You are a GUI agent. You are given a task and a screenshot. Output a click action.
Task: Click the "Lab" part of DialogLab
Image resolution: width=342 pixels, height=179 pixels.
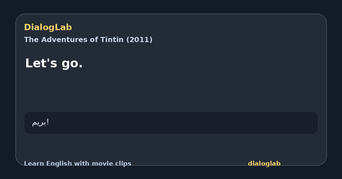pyautogui.click(x=64, y=28)
